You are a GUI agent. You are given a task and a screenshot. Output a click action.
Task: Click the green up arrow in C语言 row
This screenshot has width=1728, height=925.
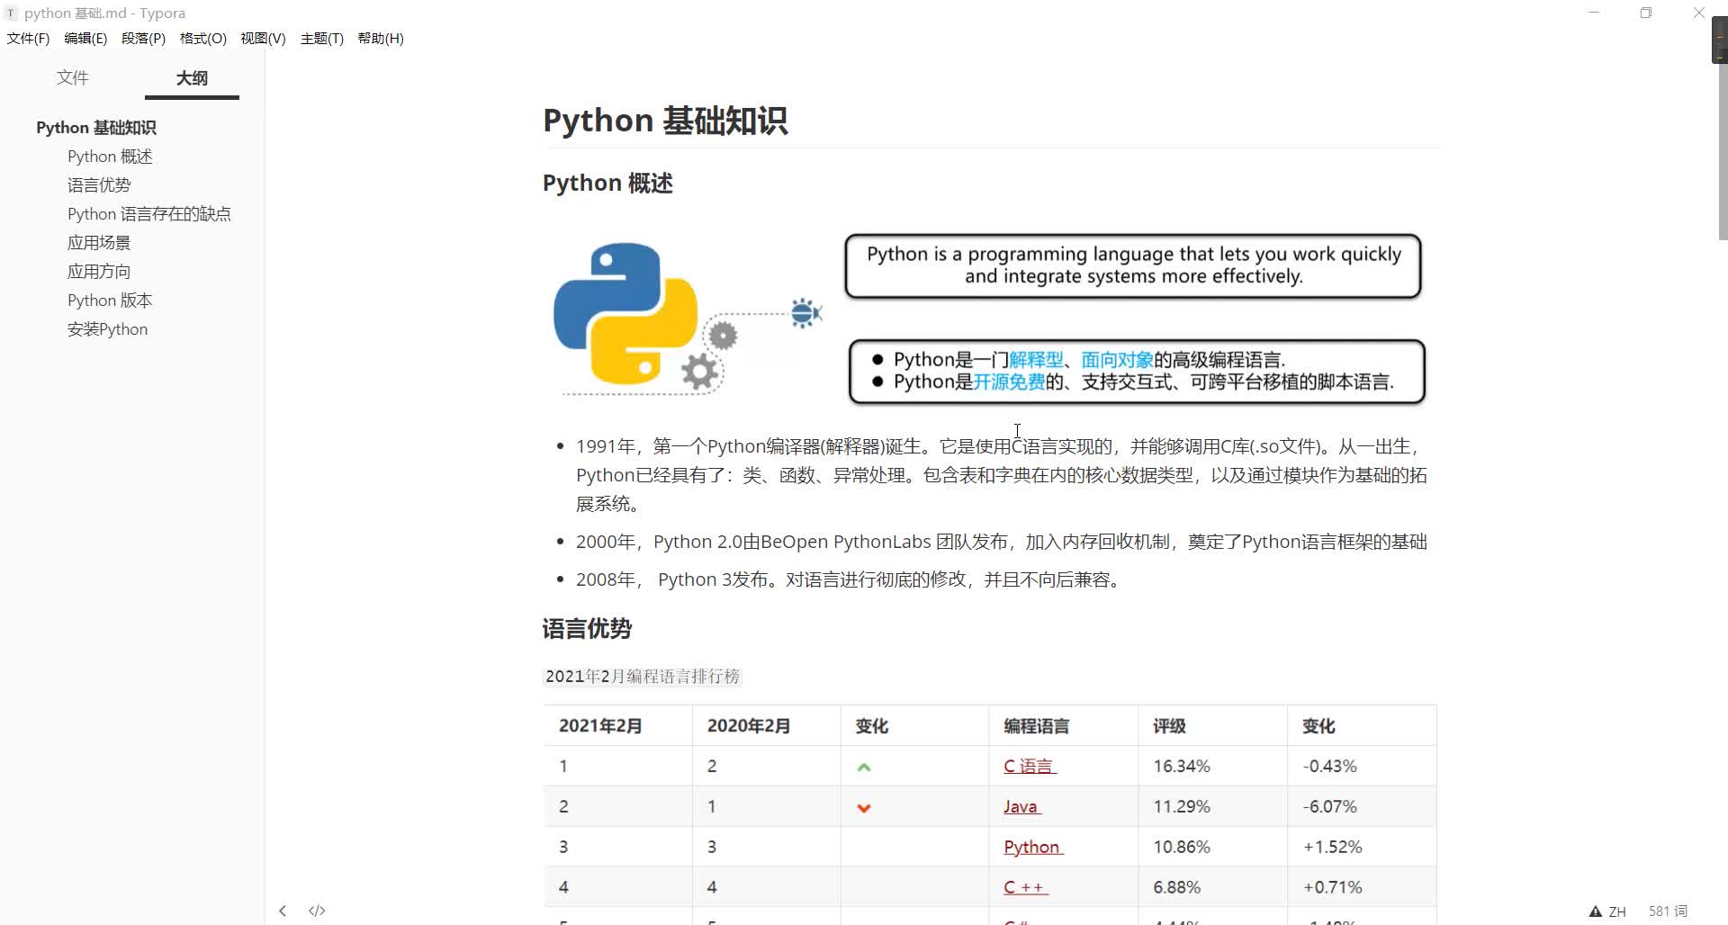[x=864, y=768]
